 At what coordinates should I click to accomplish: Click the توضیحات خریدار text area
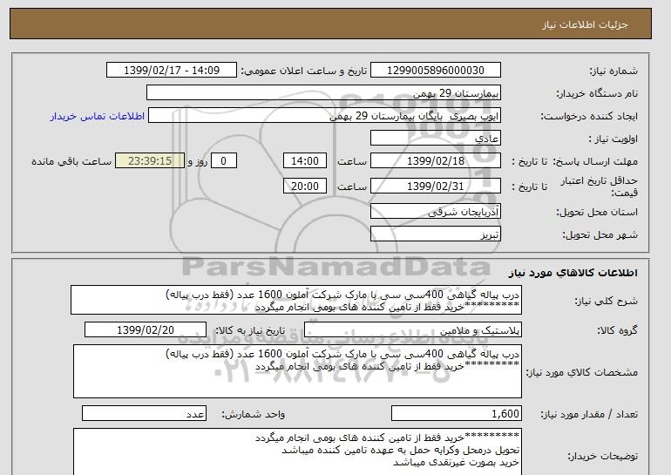tap(297, 451)
